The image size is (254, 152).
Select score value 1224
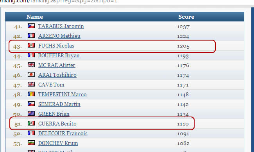click(x=183, y=36)
